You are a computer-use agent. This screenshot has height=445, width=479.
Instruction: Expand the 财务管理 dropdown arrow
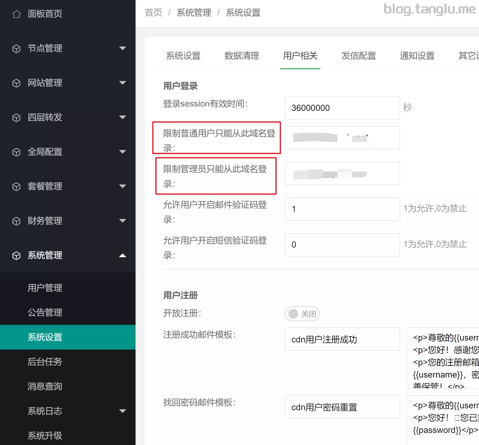pyautogui.click(x=123, y=221)
